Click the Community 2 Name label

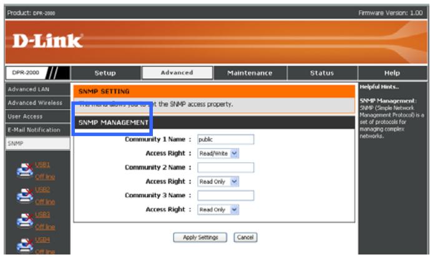coord(155,167)
